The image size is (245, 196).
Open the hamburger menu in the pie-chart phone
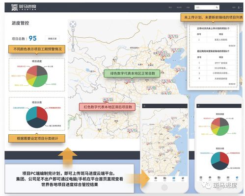click(x=198, y=106)
